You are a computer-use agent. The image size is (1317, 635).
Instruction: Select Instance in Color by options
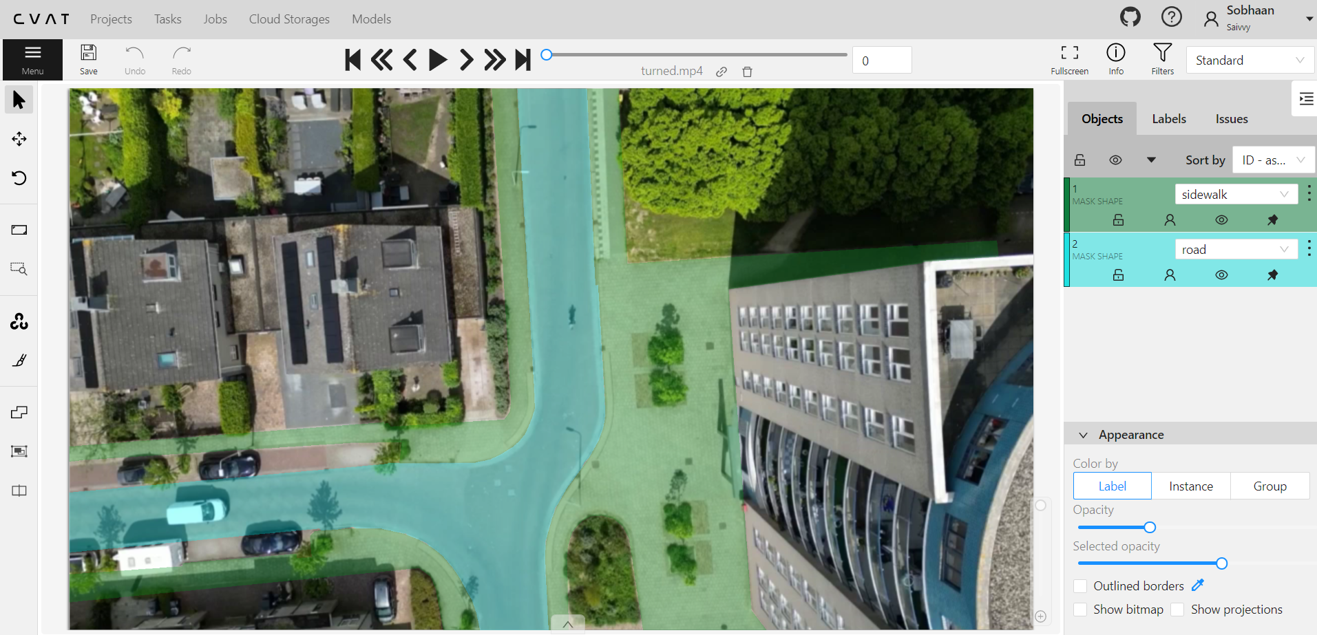point(1190,486)
